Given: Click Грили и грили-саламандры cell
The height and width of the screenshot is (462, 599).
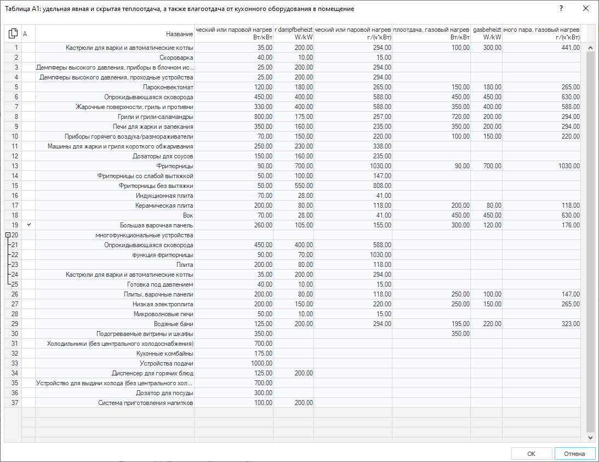Looking at the screenshot, I should pyautogui.click(x=115, y=117).
